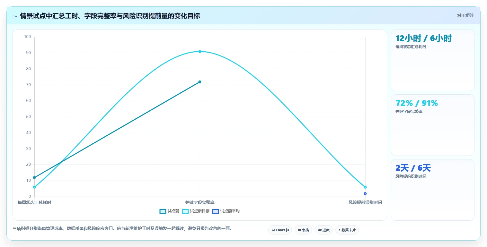The image size is (487, 247).
Task: Click the 数据卡片 tag
Action: [347, 230]
